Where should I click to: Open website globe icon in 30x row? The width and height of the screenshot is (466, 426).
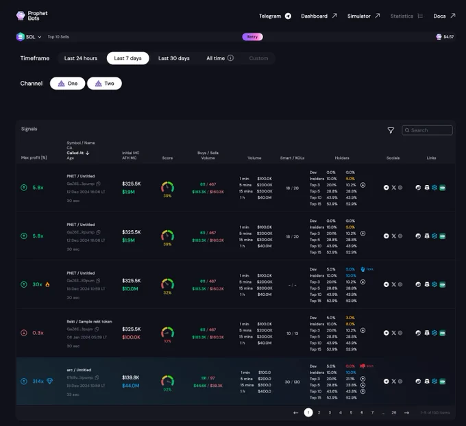click(x=400, y=284)
